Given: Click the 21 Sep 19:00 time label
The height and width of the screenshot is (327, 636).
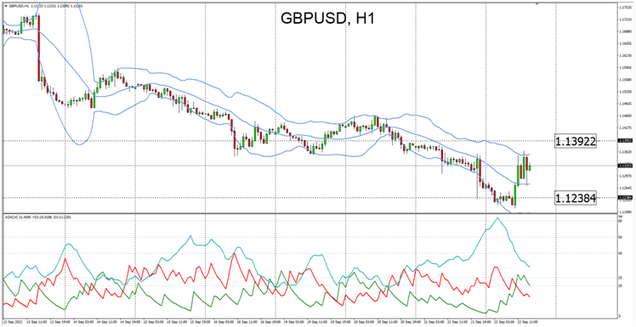Looking at the screenshot, I should [x=481, y=321].
